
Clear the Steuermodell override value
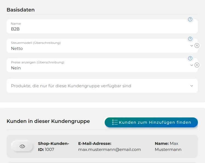point(197,46)
